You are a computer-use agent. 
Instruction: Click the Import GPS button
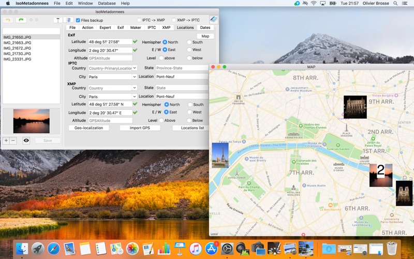pyautogui.click(x=140, y=128)
